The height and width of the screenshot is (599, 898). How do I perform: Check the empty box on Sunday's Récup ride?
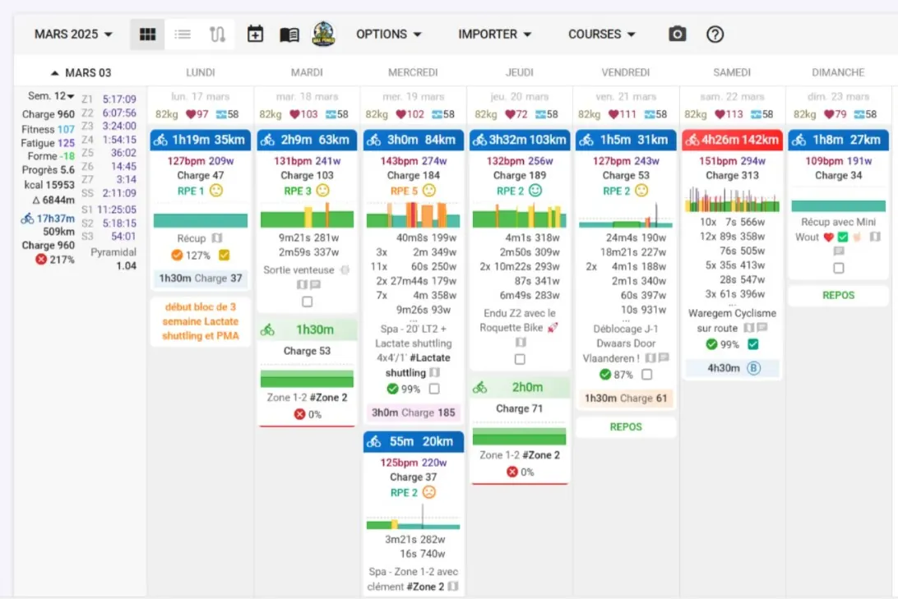pyautogui.click(x=839, y=268)
